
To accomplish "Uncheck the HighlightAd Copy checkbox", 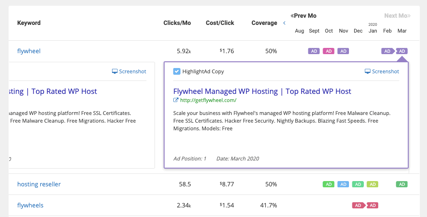I will (x=177, y=71).
